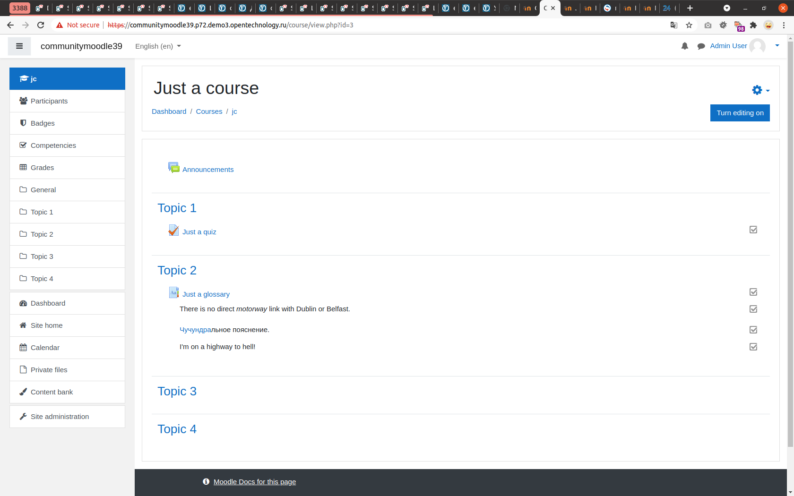
Task: Click the info icon beside Moodle Docs
Action: click(x=206, y=481)
